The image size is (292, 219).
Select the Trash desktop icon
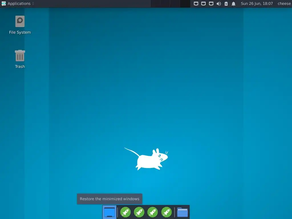point(20,59)
